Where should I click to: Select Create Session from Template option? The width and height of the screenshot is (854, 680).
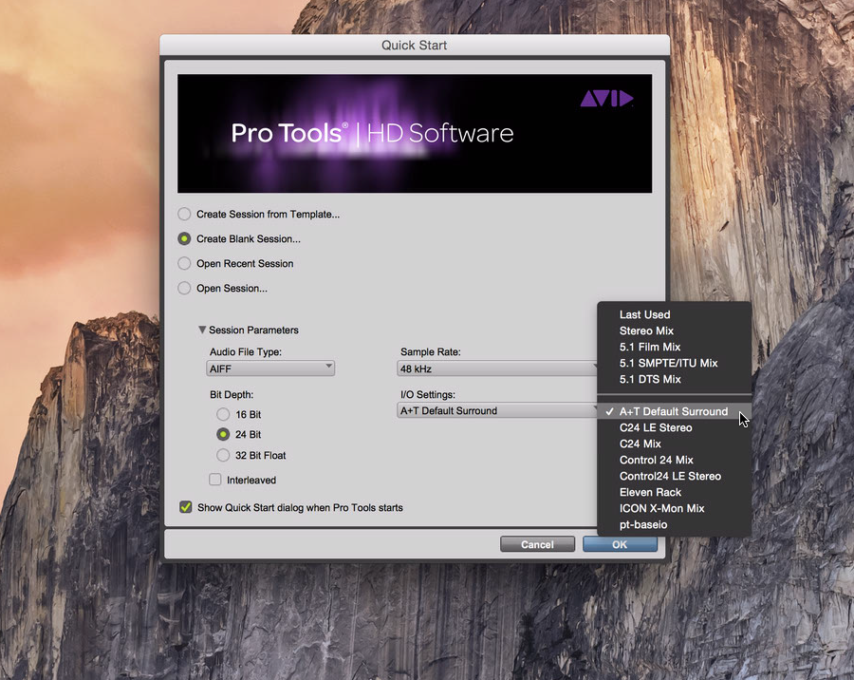coord(185,215)
